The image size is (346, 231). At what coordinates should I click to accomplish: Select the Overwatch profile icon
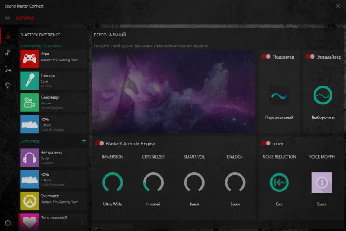(x=30, y=201)
